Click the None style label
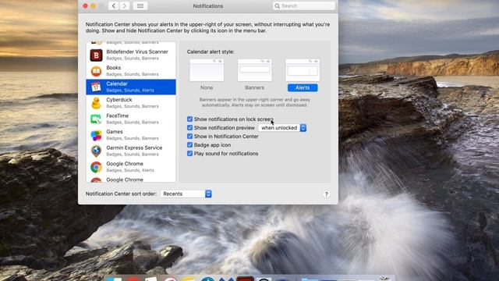The height and width of the screenshot is (281, 499). (207, 87)
